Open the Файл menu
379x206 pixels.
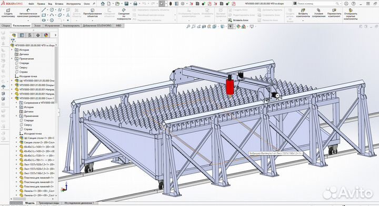[x=31, y=4]
